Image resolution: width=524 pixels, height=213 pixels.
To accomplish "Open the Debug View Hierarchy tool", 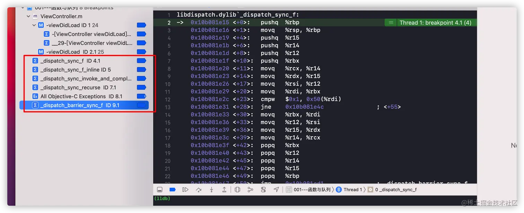I will 237,189.
